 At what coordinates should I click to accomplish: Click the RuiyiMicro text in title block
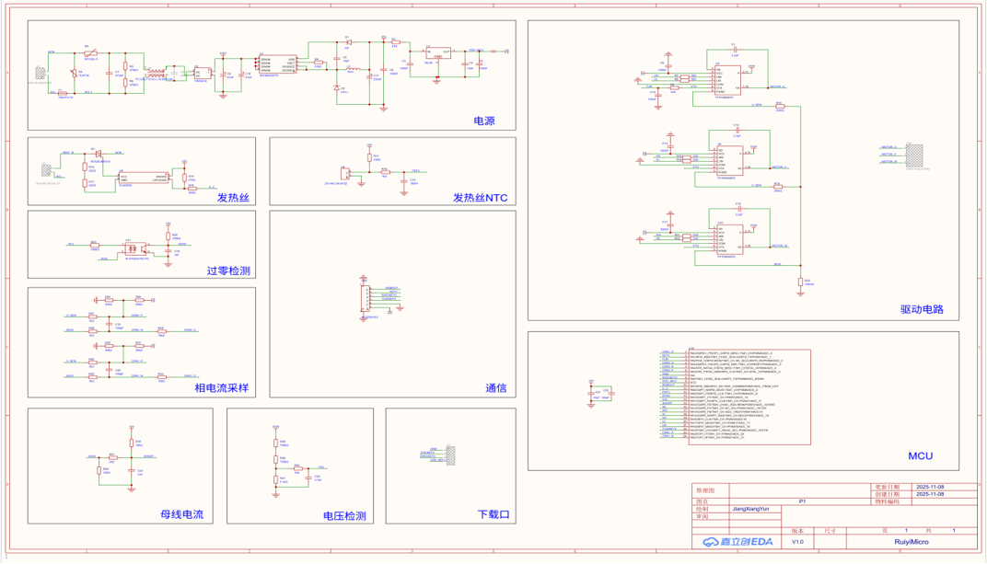pos(912,541)
